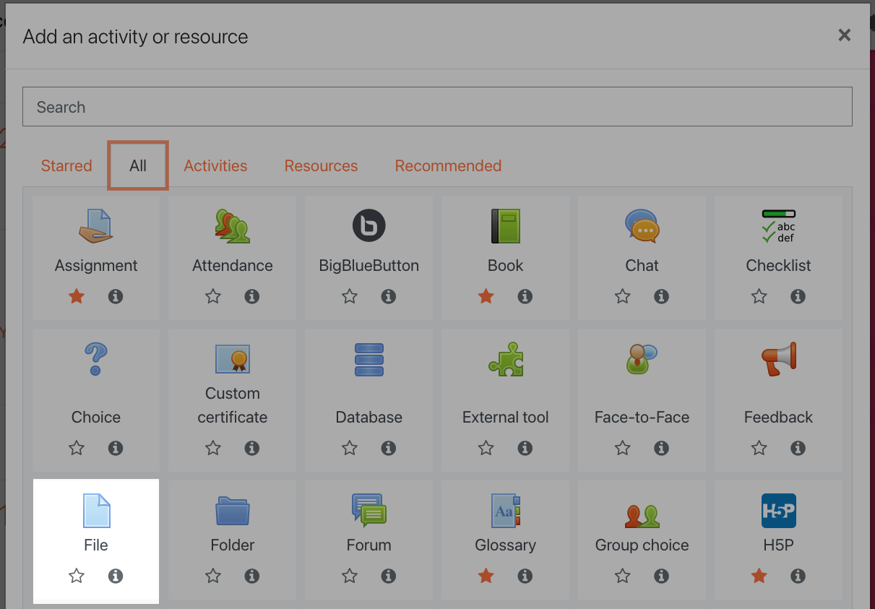
Task: Open the Choice question mark icon
Action: coord(96,359)
